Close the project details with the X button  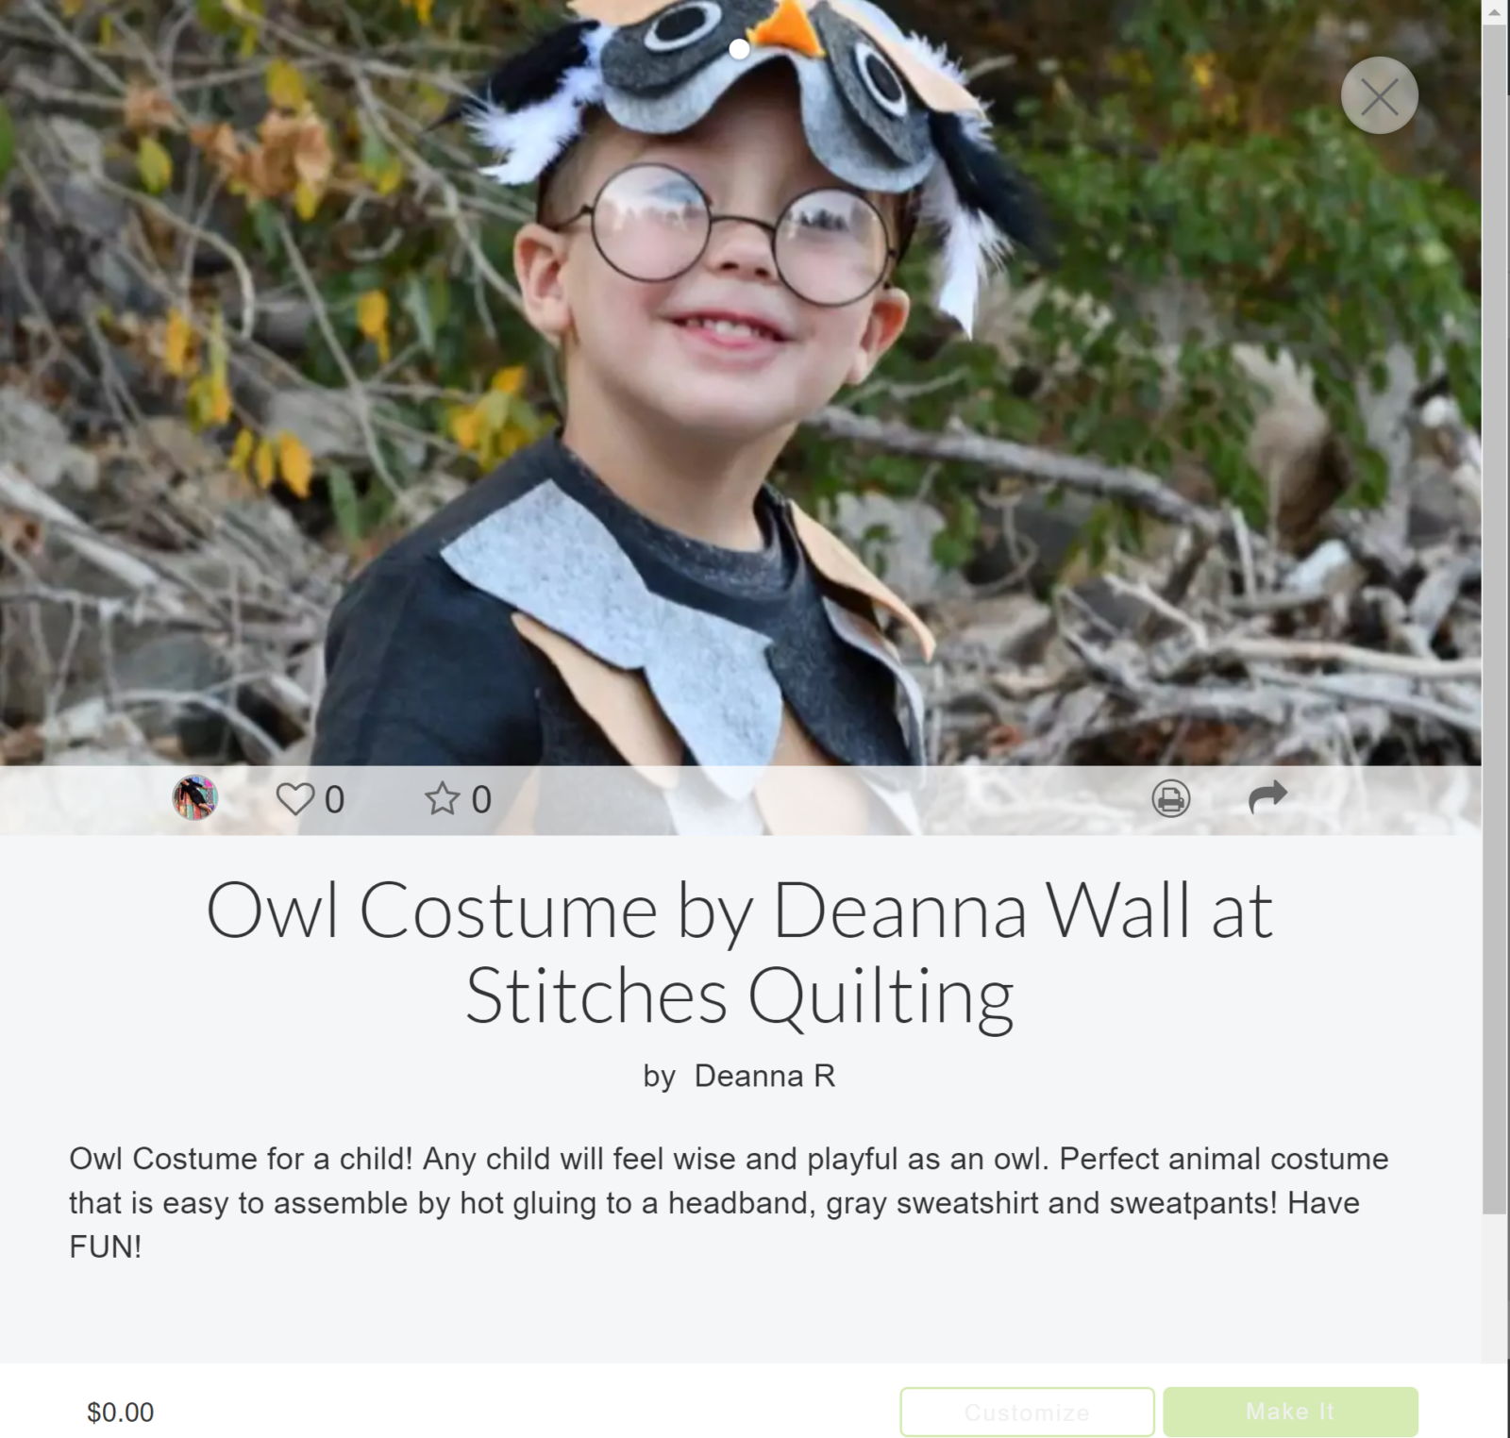[x=1379, y=95]
